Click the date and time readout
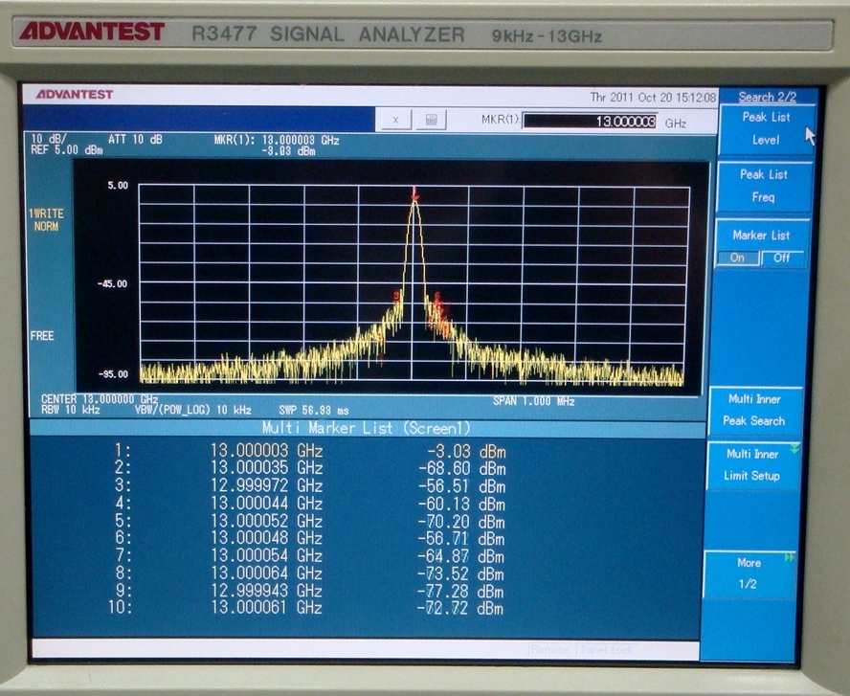The height and width of the screenshot is (696, 850). (x=653, y=98)
